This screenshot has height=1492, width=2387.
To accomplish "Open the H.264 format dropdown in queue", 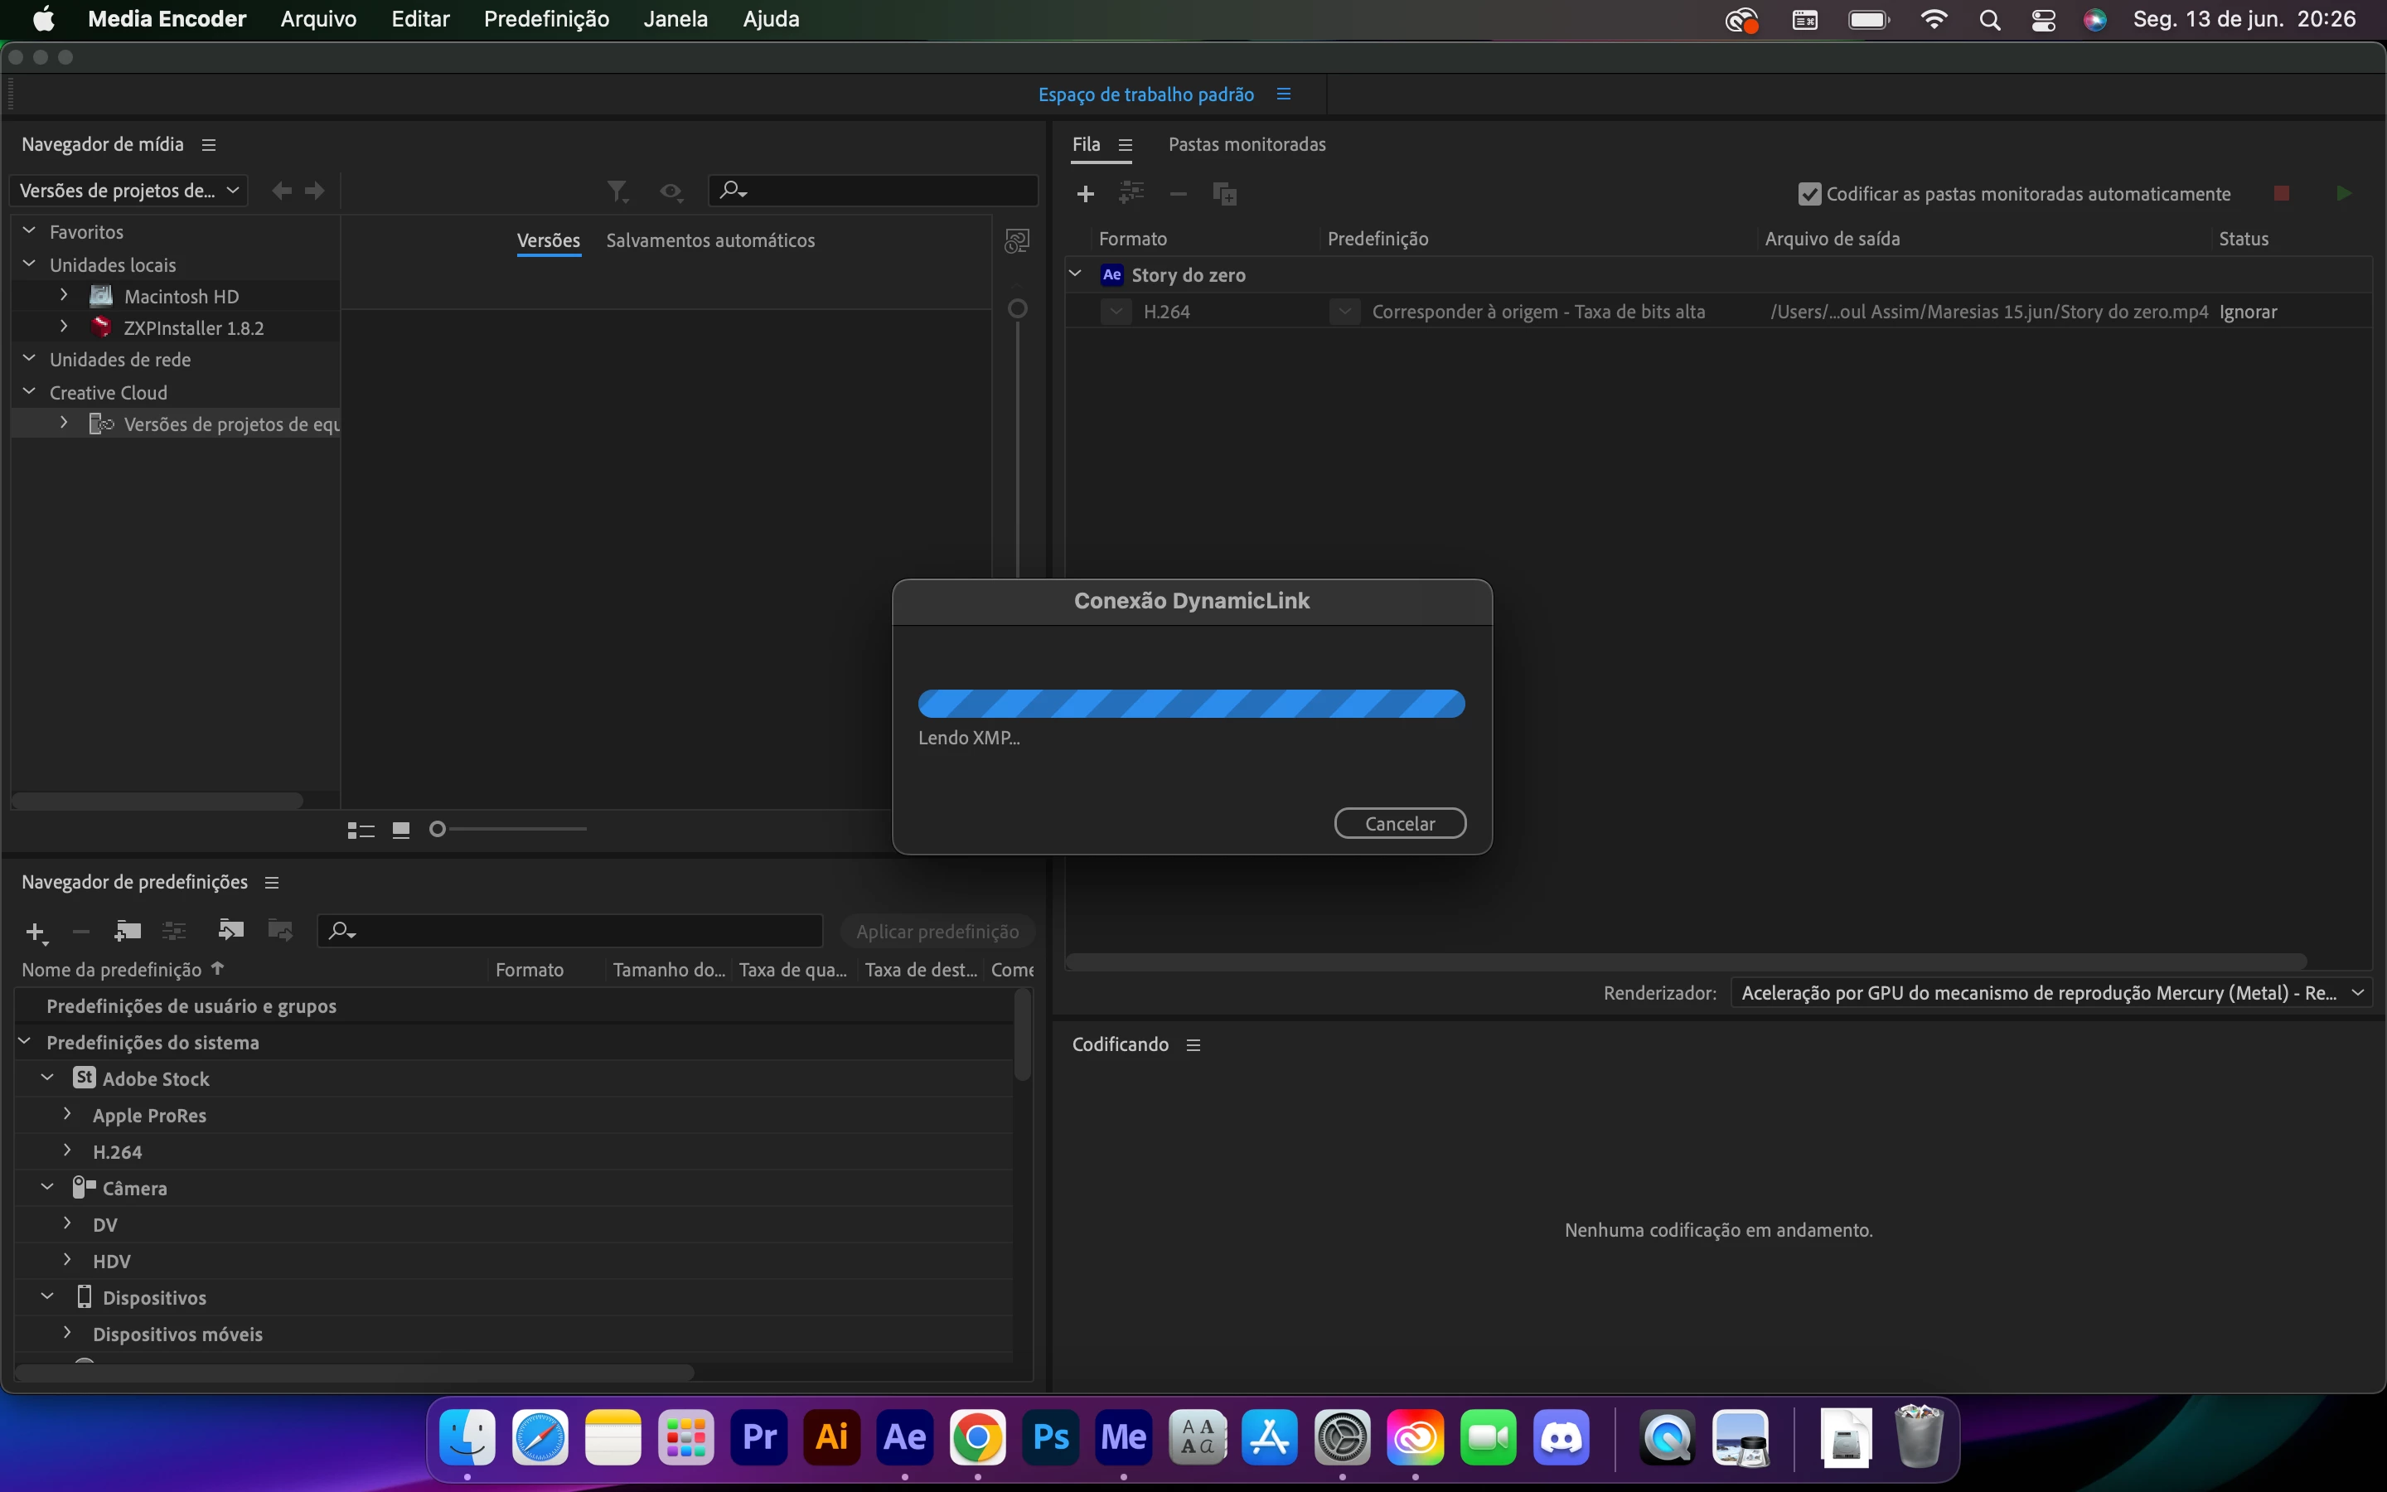I will coord(1116,312).
